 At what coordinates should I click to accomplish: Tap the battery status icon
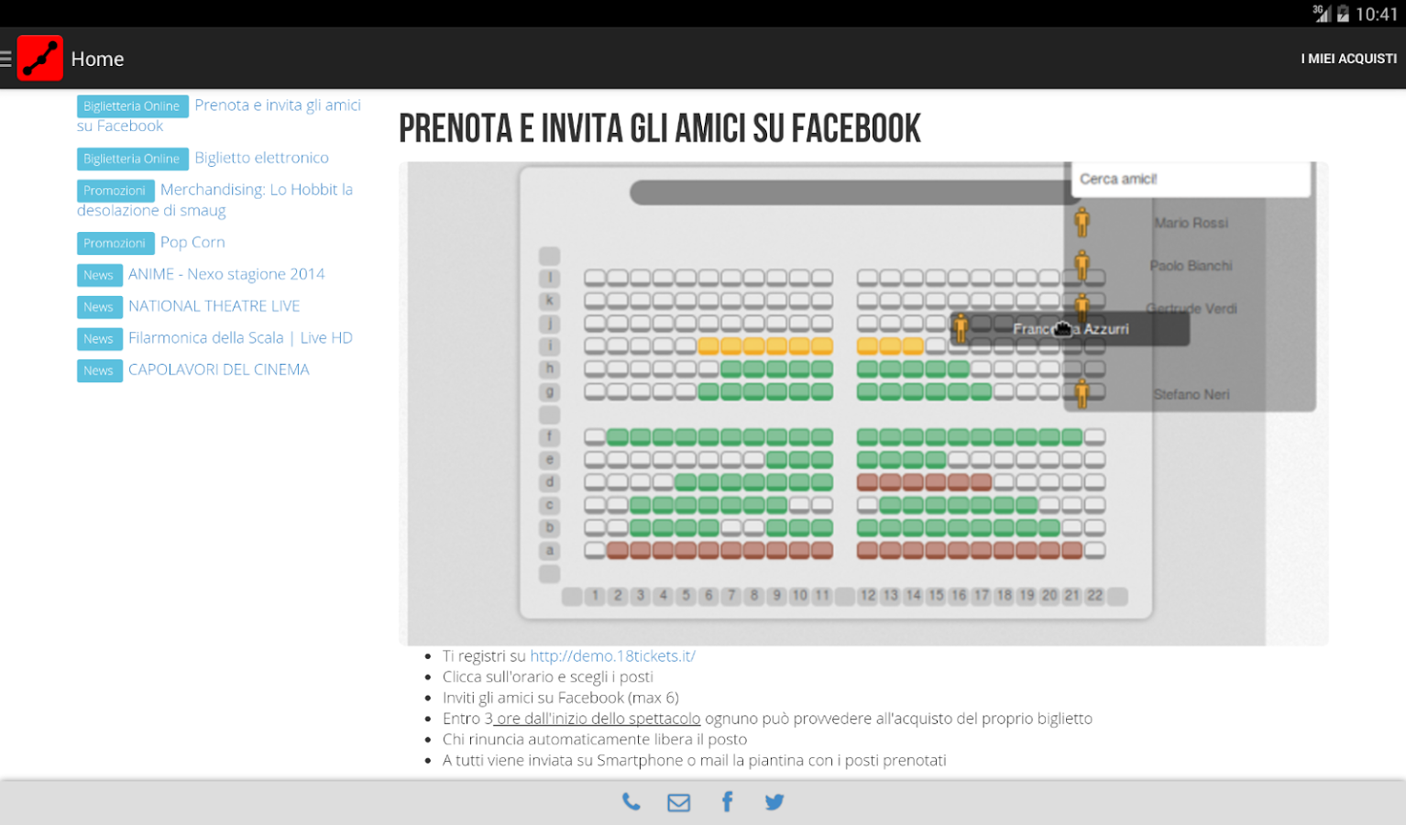pos(1343,14)
